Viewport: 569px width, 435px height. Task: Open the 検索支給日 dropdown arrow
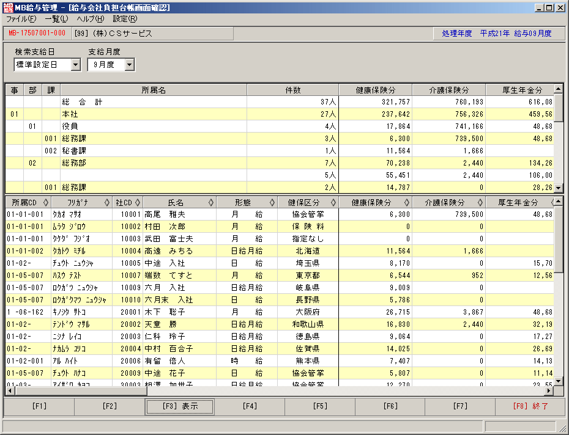click(75, 65)
